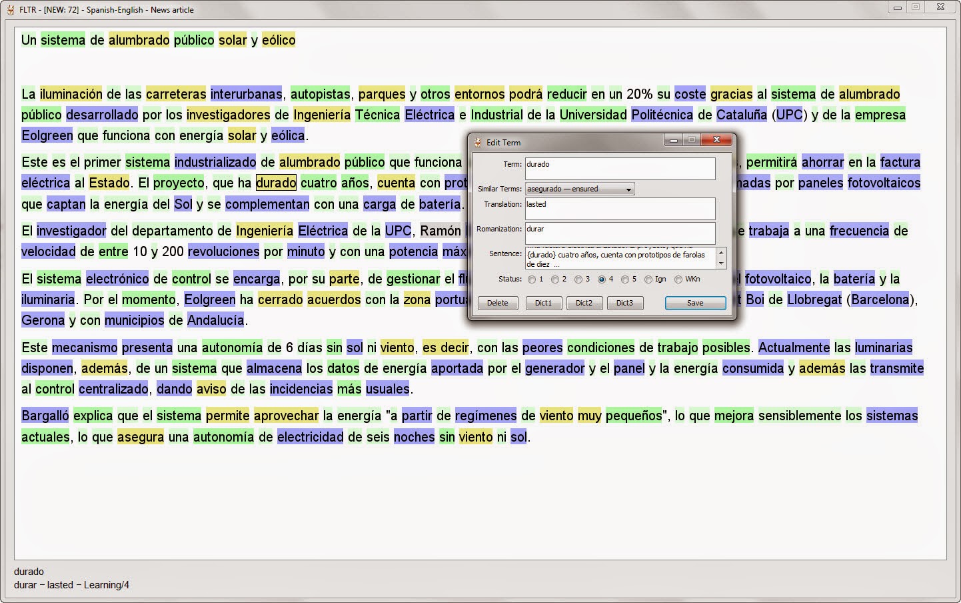961x603 pixels.
Task: Click the FLTR app icon in main title bar
Action: 11,9
